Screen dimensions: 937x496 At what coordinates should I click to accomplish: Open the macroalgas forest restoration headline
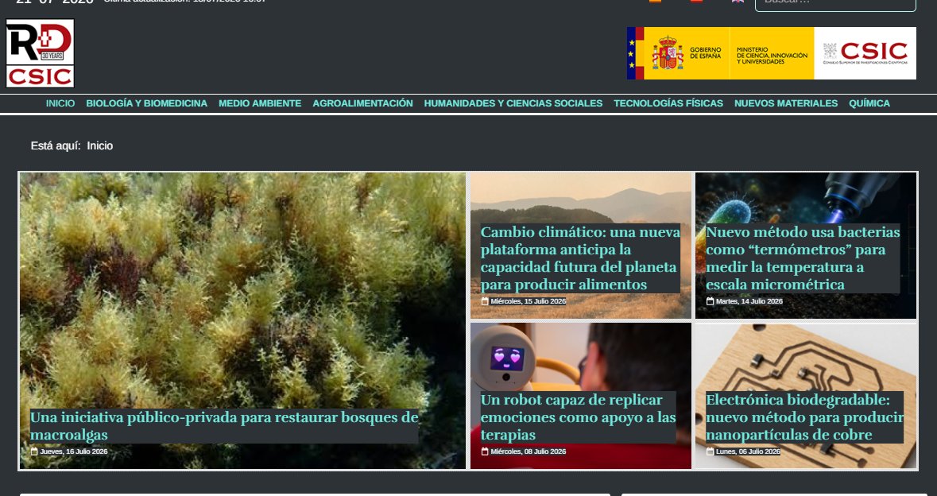(x=224, y=426)
